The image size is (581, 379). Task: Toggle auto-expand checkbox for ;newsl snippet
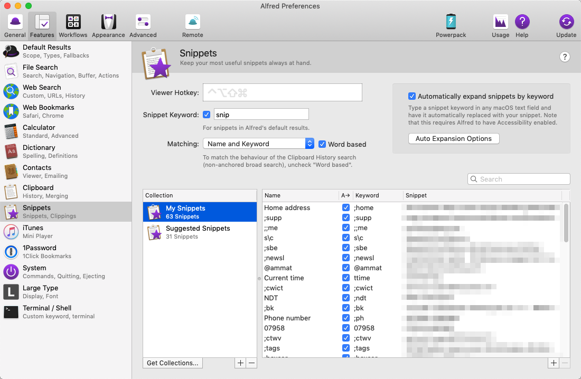tap(346, 258)
